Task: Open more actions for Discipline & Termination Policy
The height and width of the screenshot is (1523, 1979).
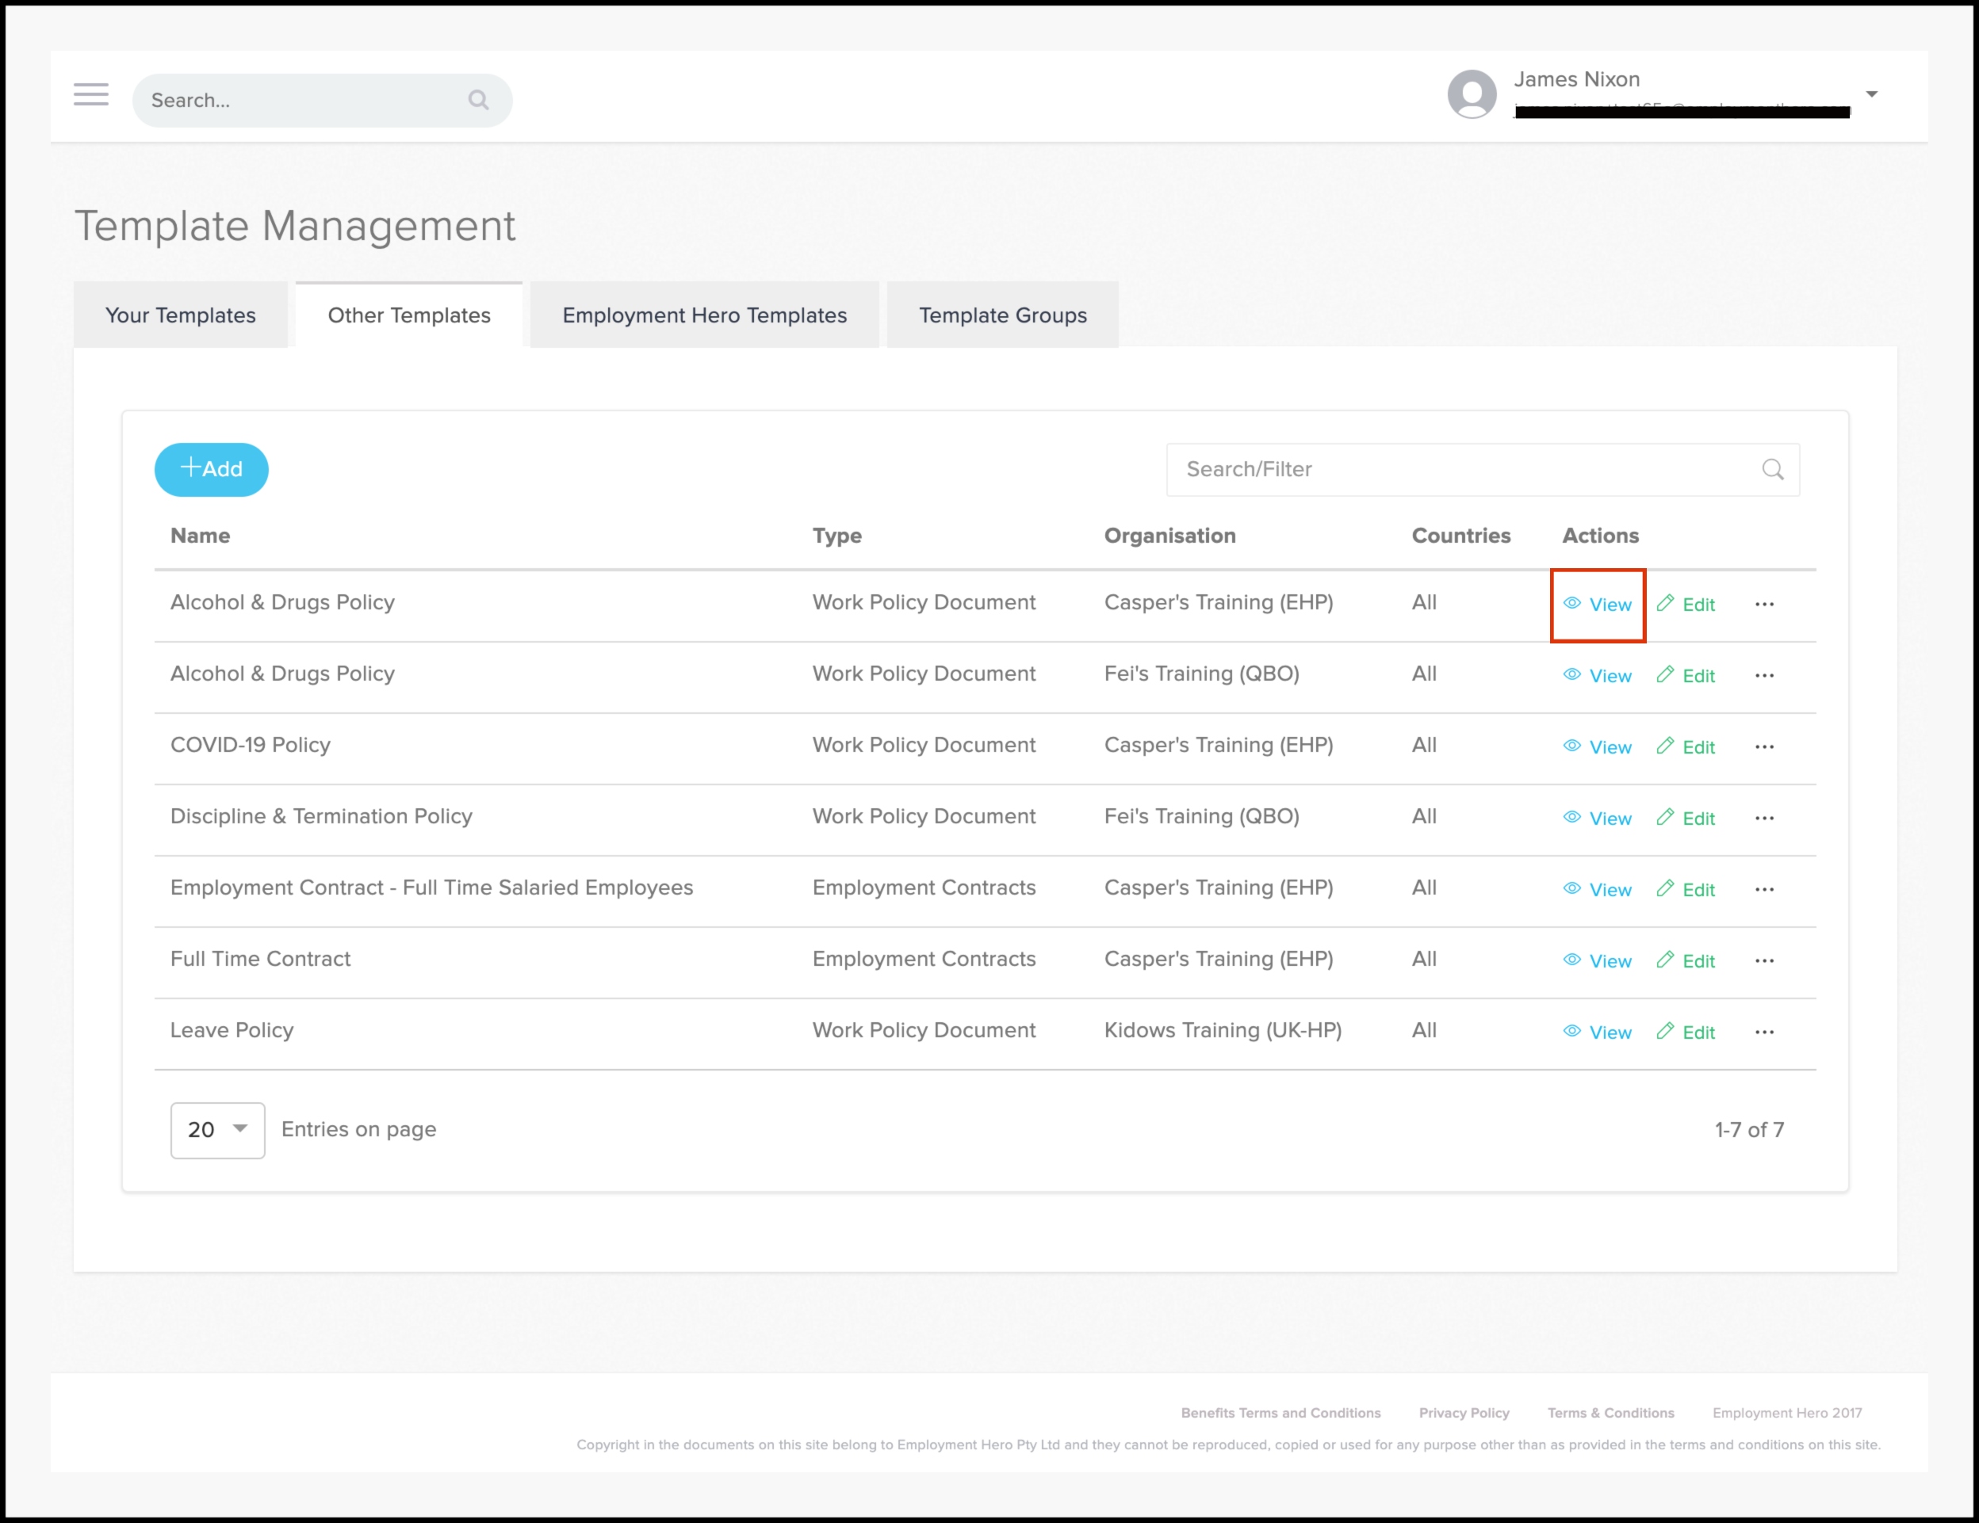Action: click(1764, 819)
